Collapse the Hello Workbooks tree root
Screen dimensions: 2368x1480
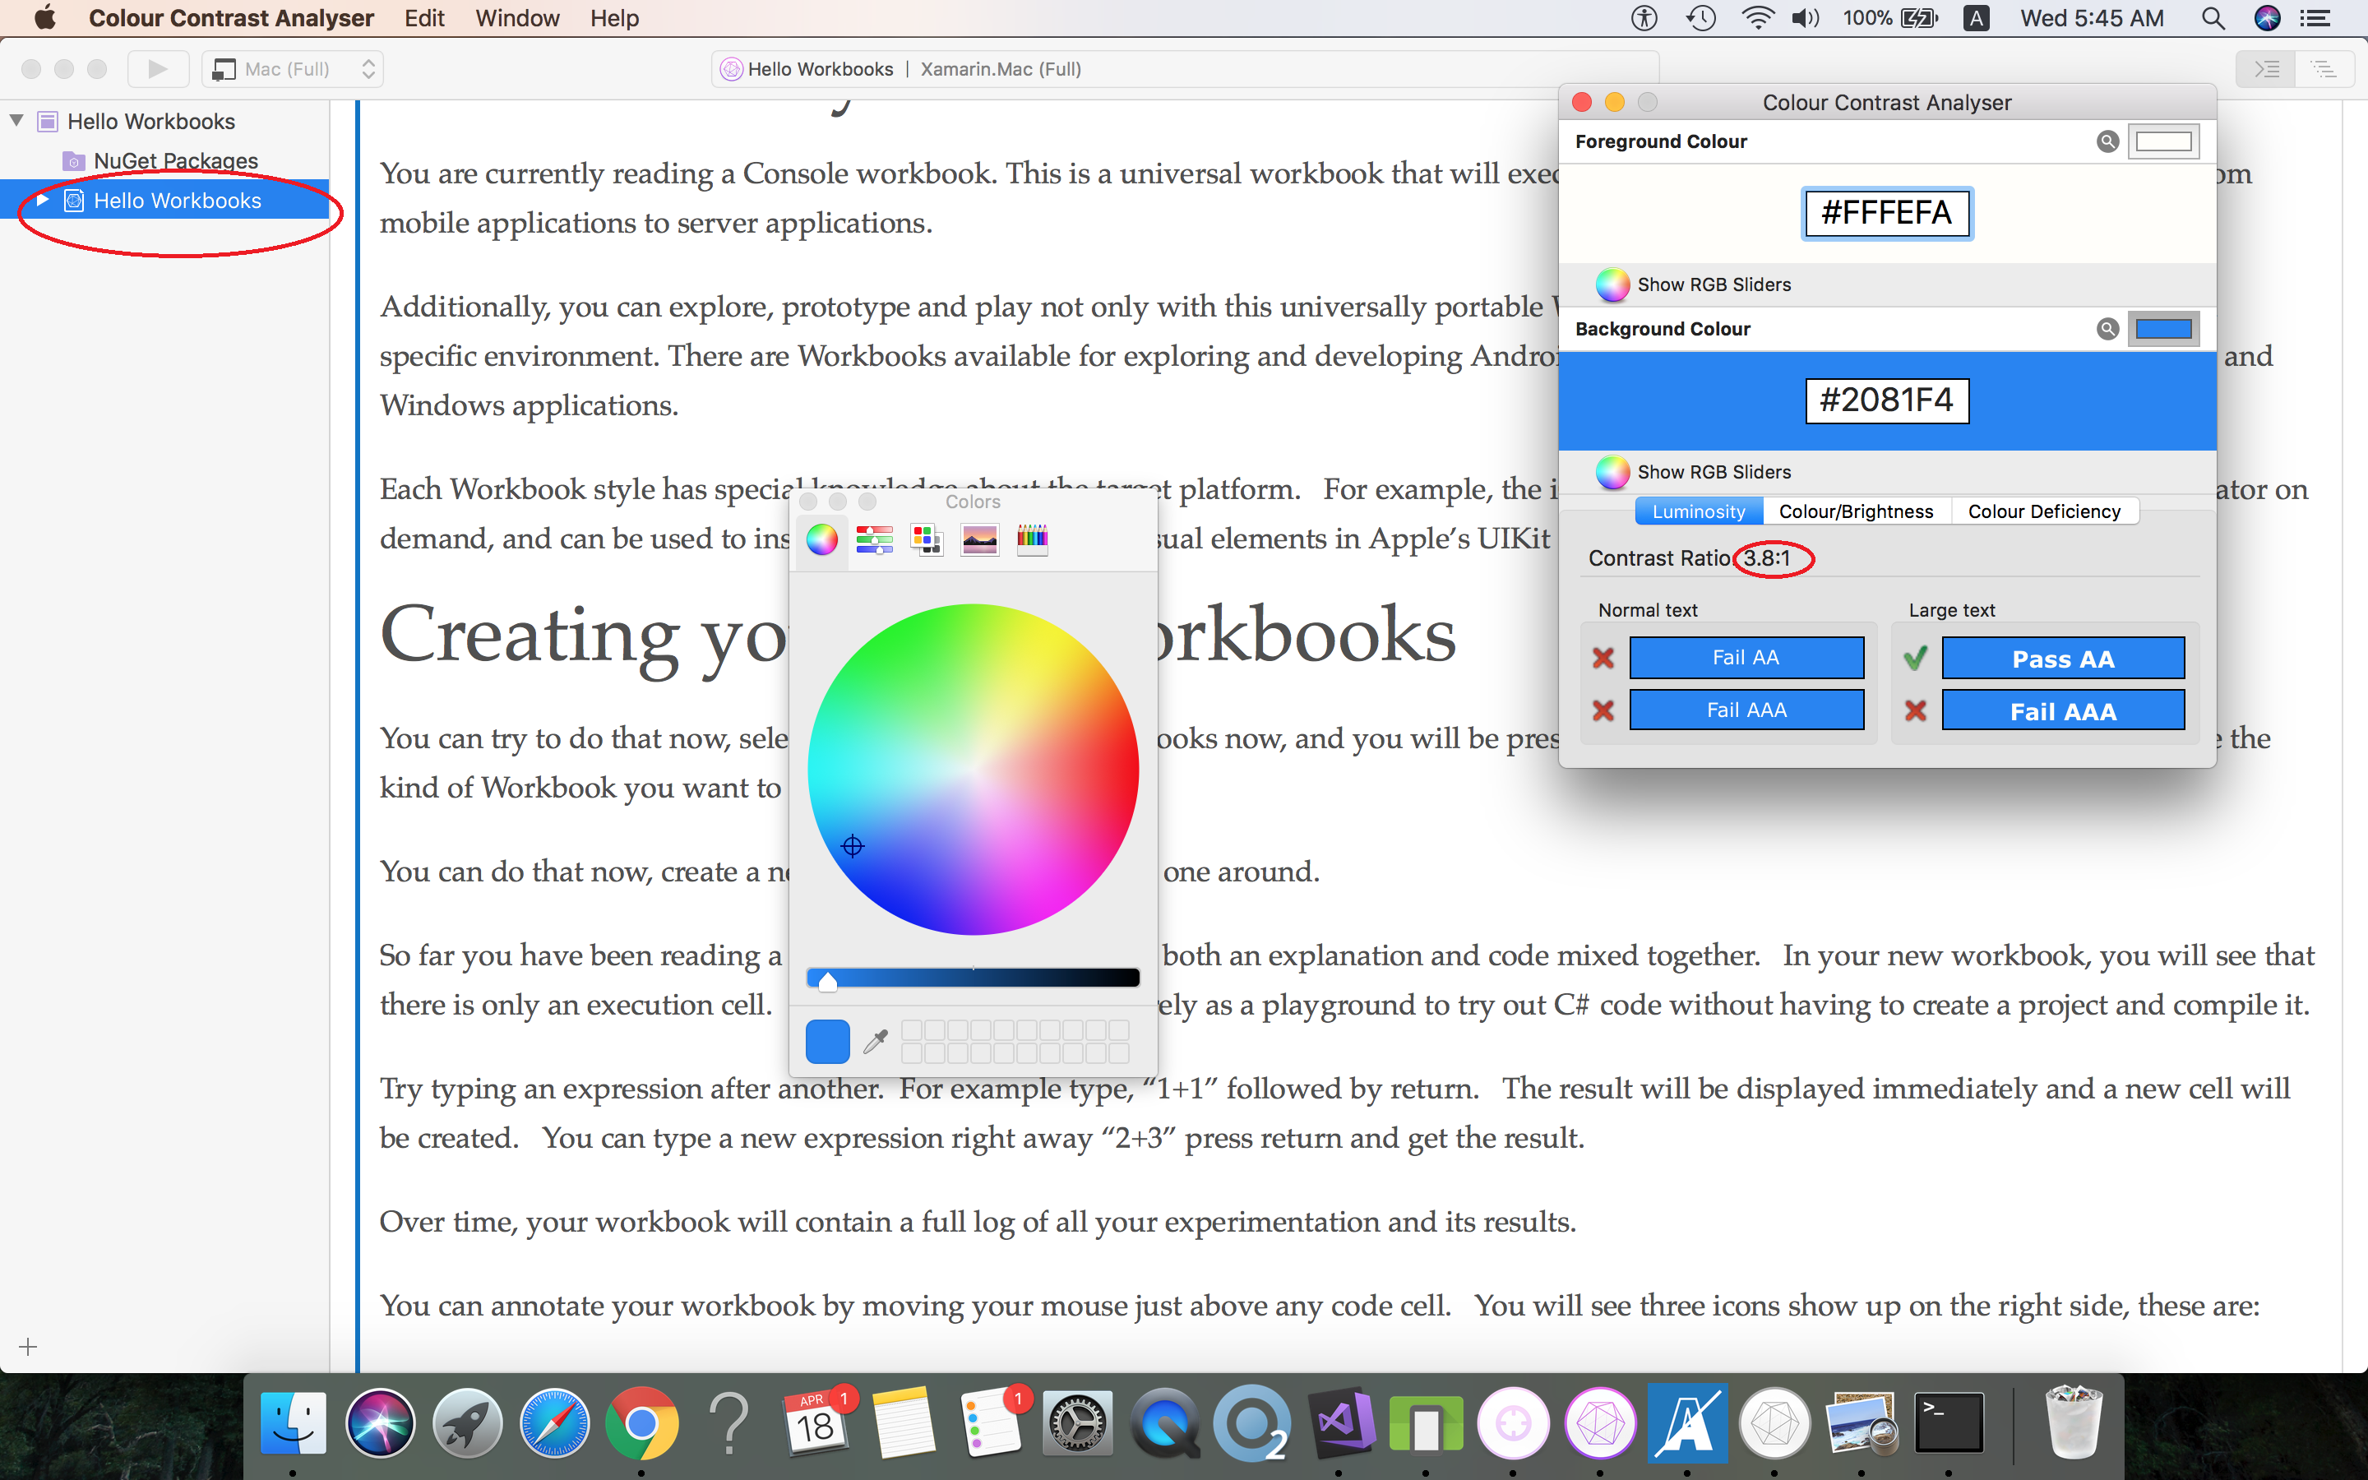15,120
